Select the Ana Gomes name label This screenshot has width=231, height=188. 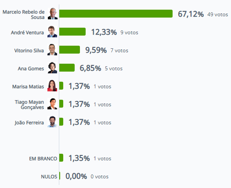coord(31,69)
